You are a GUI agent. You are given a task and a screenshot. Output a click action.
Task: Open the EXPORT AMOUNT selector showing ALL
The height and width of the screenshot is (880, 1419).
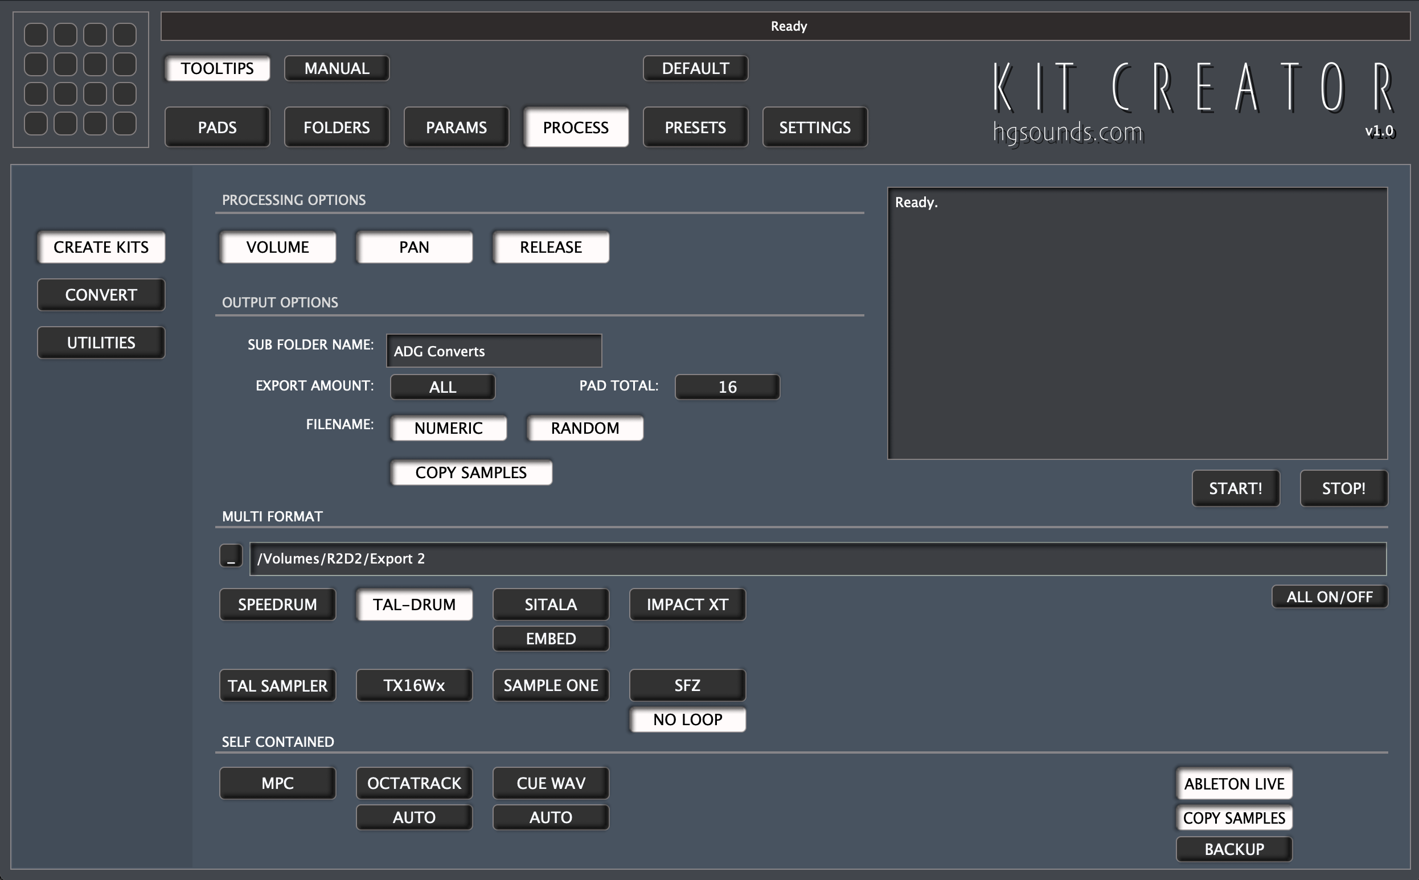tap(442, 387)
